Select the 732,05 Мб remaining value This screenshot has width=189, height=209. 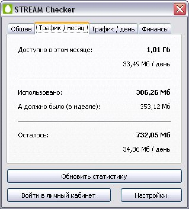153,135
